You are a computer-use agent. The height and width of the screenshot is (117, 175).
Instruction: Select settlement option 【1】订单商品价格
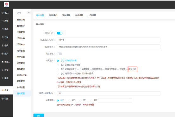click(x=58, y=61)
